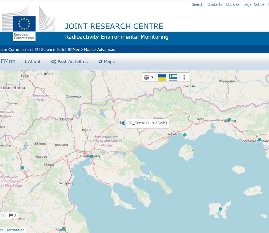Click the station marker on Lemnos island
This screenshot has height=233, width=269.
pos(220,209)
